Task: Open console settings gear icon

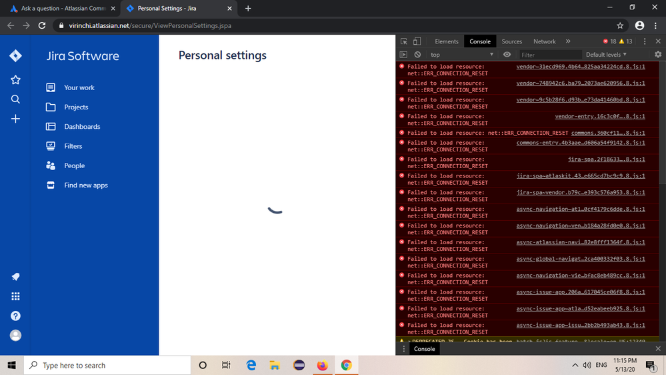Action: pyautogui.click(x=658, y=55)
